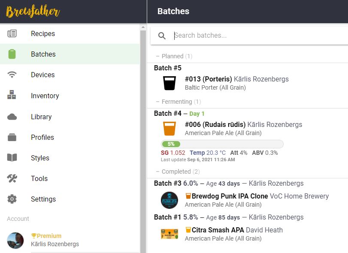Click the search magnifier icon
Viewport: 348px width, 253px height.
[162, 36]
